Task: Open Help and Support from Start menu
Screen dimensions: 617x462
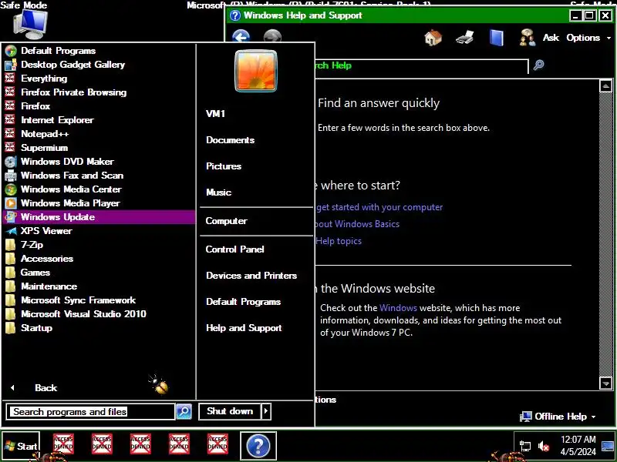Action: 244,328
